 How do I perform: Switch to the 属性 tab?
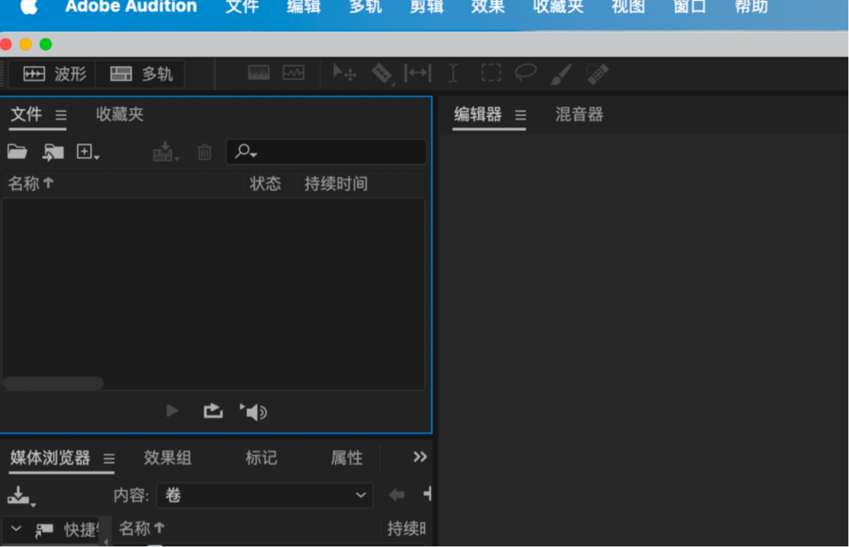[x=347, y=458]
